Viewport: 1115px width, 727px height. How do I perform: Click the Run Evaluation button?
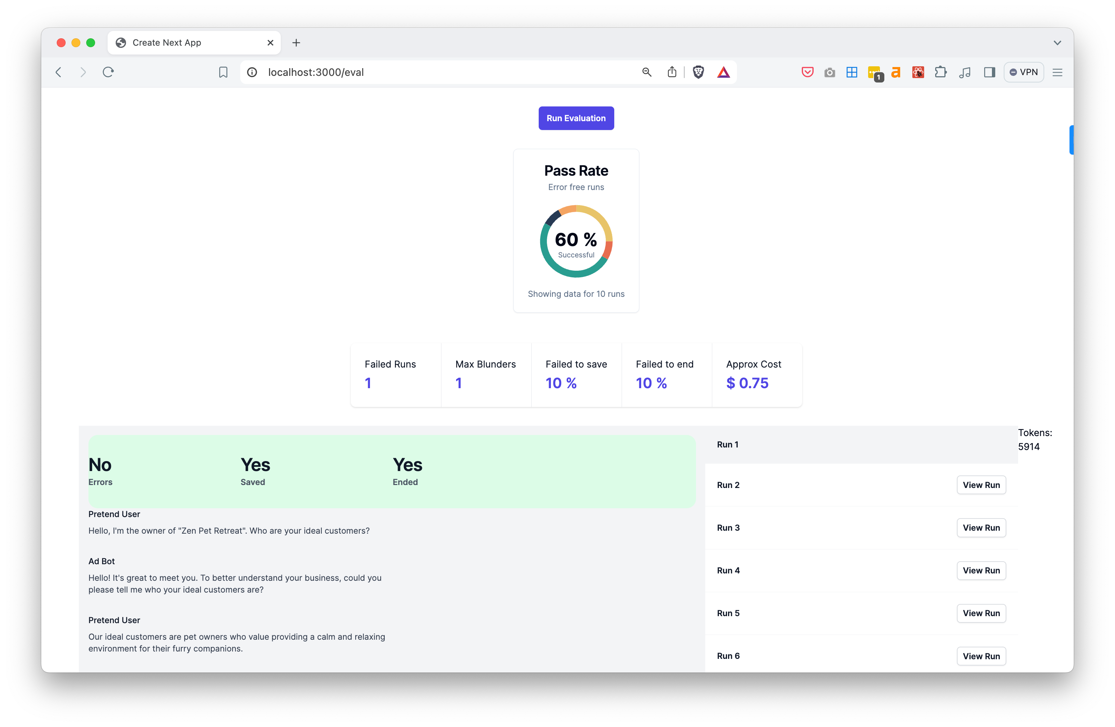576,118
